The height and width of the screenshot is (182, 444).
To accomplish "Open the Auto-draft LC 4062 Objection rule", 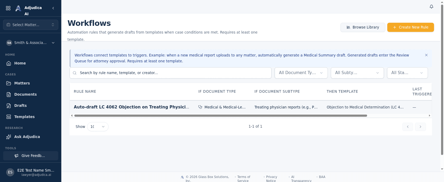I will [131, 107].
